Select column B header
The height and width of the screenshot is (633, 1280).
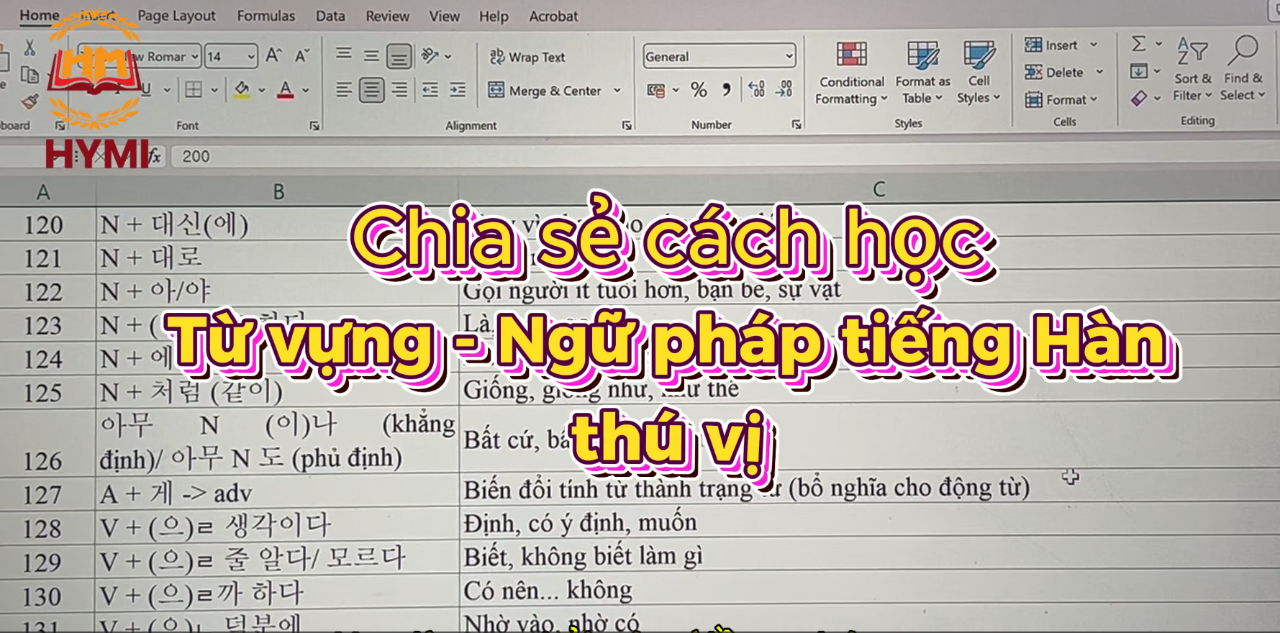pyautogui.click(x=278, y=191)
